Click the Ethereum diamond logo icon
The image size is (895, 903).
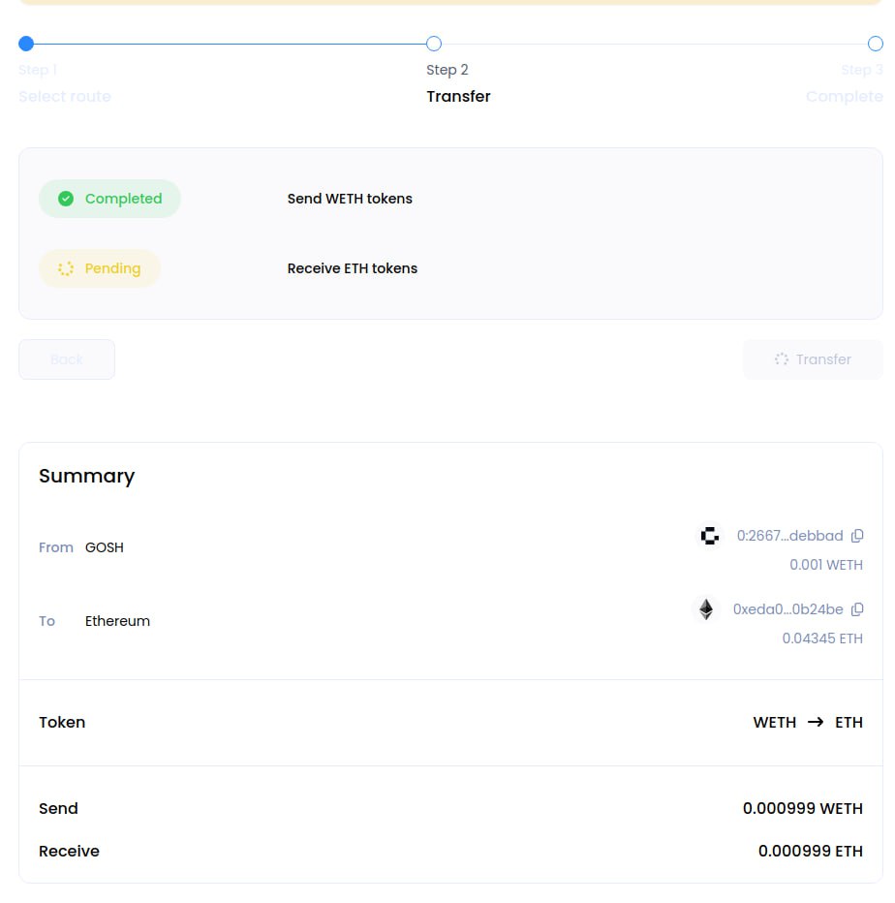click(x=706, y=609)
